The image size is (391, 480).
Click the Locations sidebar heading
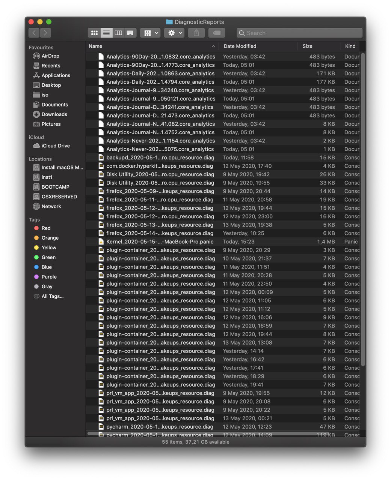(x=40, y=159)
